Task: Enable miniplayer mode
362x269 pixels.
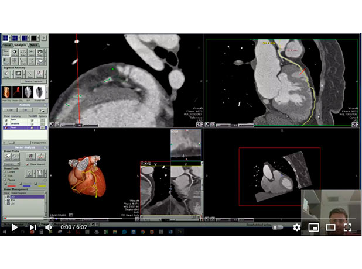Action: 313,227
